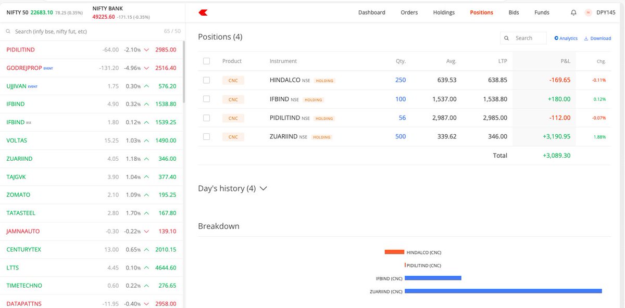Click the IFBIND blue breakdown bar
Viewport: 625px width, 308px height.
point(433,278)
